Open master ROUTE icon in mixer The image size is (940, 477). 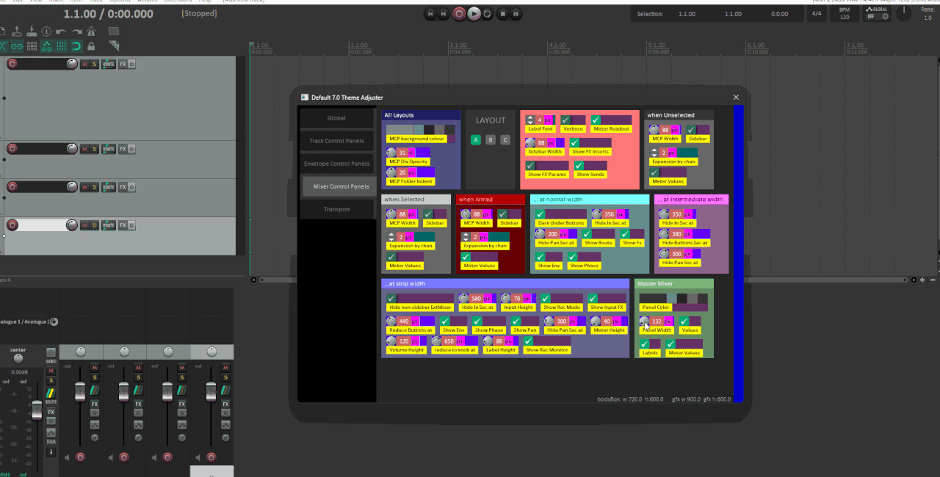pos(51,393)
